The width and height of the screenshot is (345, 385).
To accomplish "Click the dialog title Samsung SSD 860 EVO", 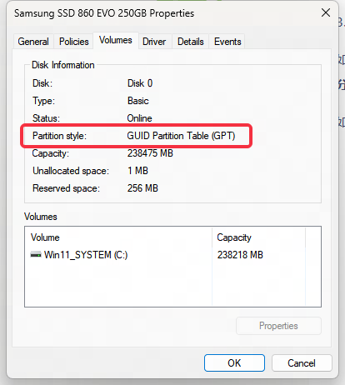I will coord(104,13).
